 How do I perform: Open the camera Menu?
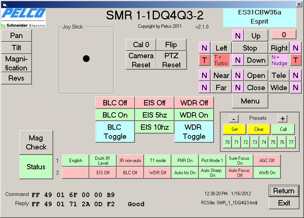coord(250,101)
